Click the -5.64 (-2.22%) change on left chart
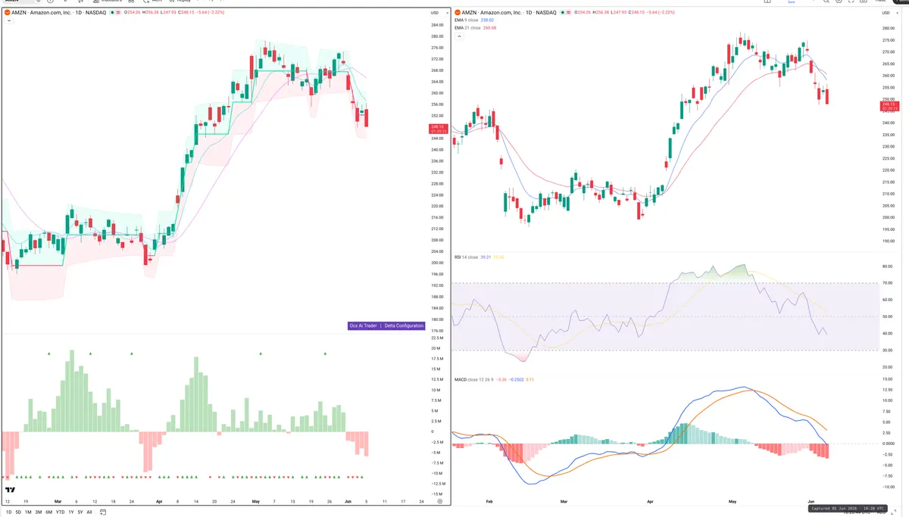 point(210,13)
